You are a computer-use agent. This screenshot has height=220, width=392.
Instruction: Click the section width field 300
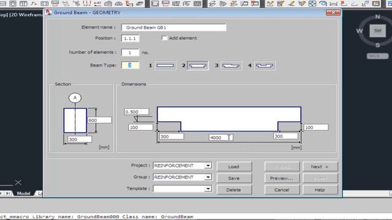point(80,139)
